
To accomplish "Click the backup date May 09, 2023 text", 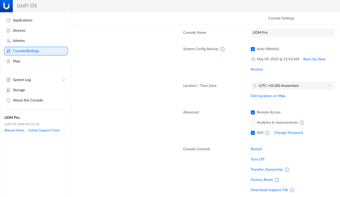I will tap(278, 59).
